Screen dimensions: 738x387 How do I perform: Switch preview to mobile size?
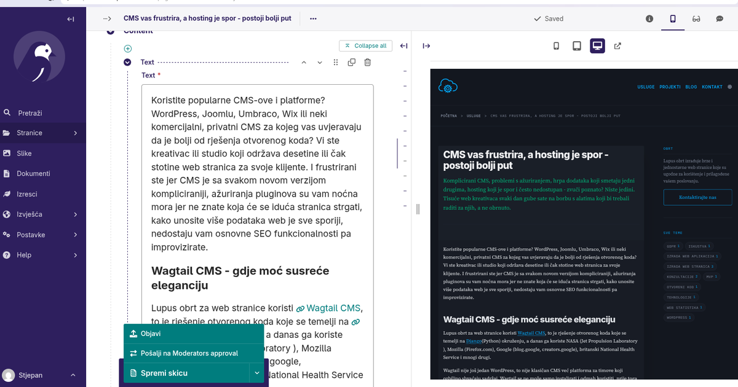pyautogui.click(x=557, y=45)
